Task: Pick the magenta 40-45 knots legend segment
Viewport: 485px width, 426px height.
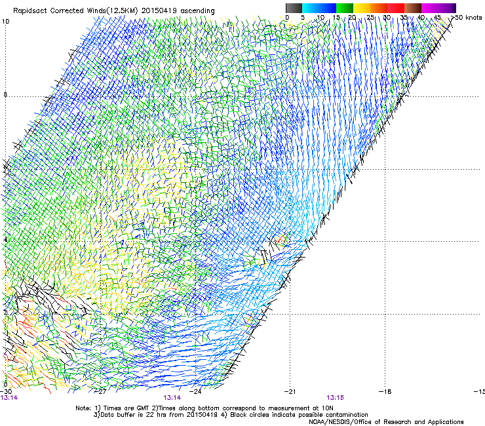Action: [x=430, y=8]
